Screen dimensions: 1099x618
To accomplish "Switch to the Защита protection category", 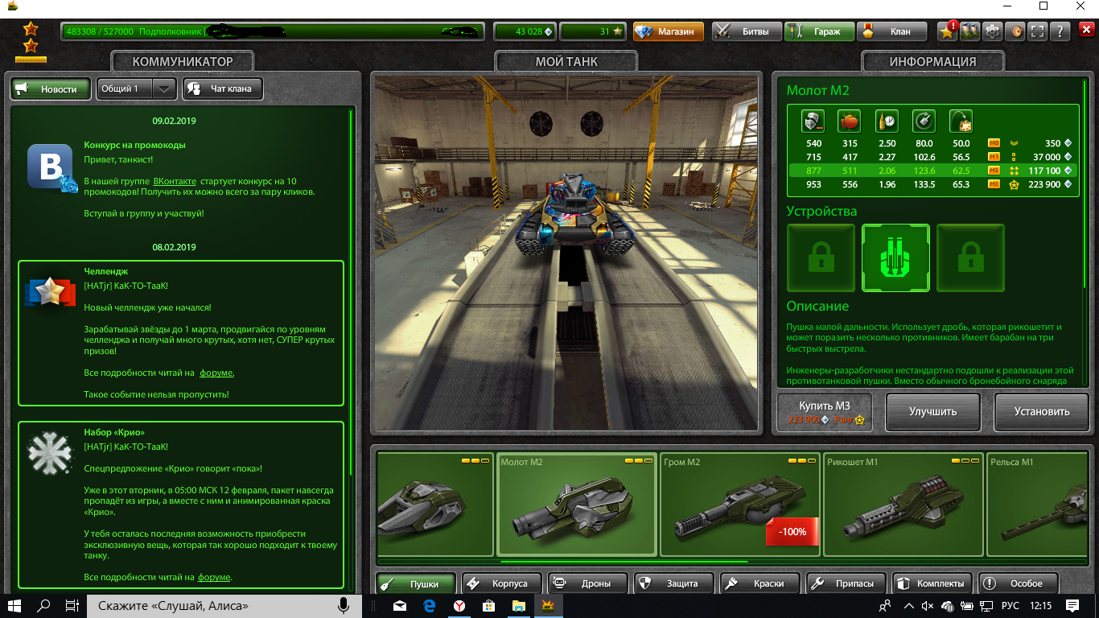I will [x=674, y=583].
